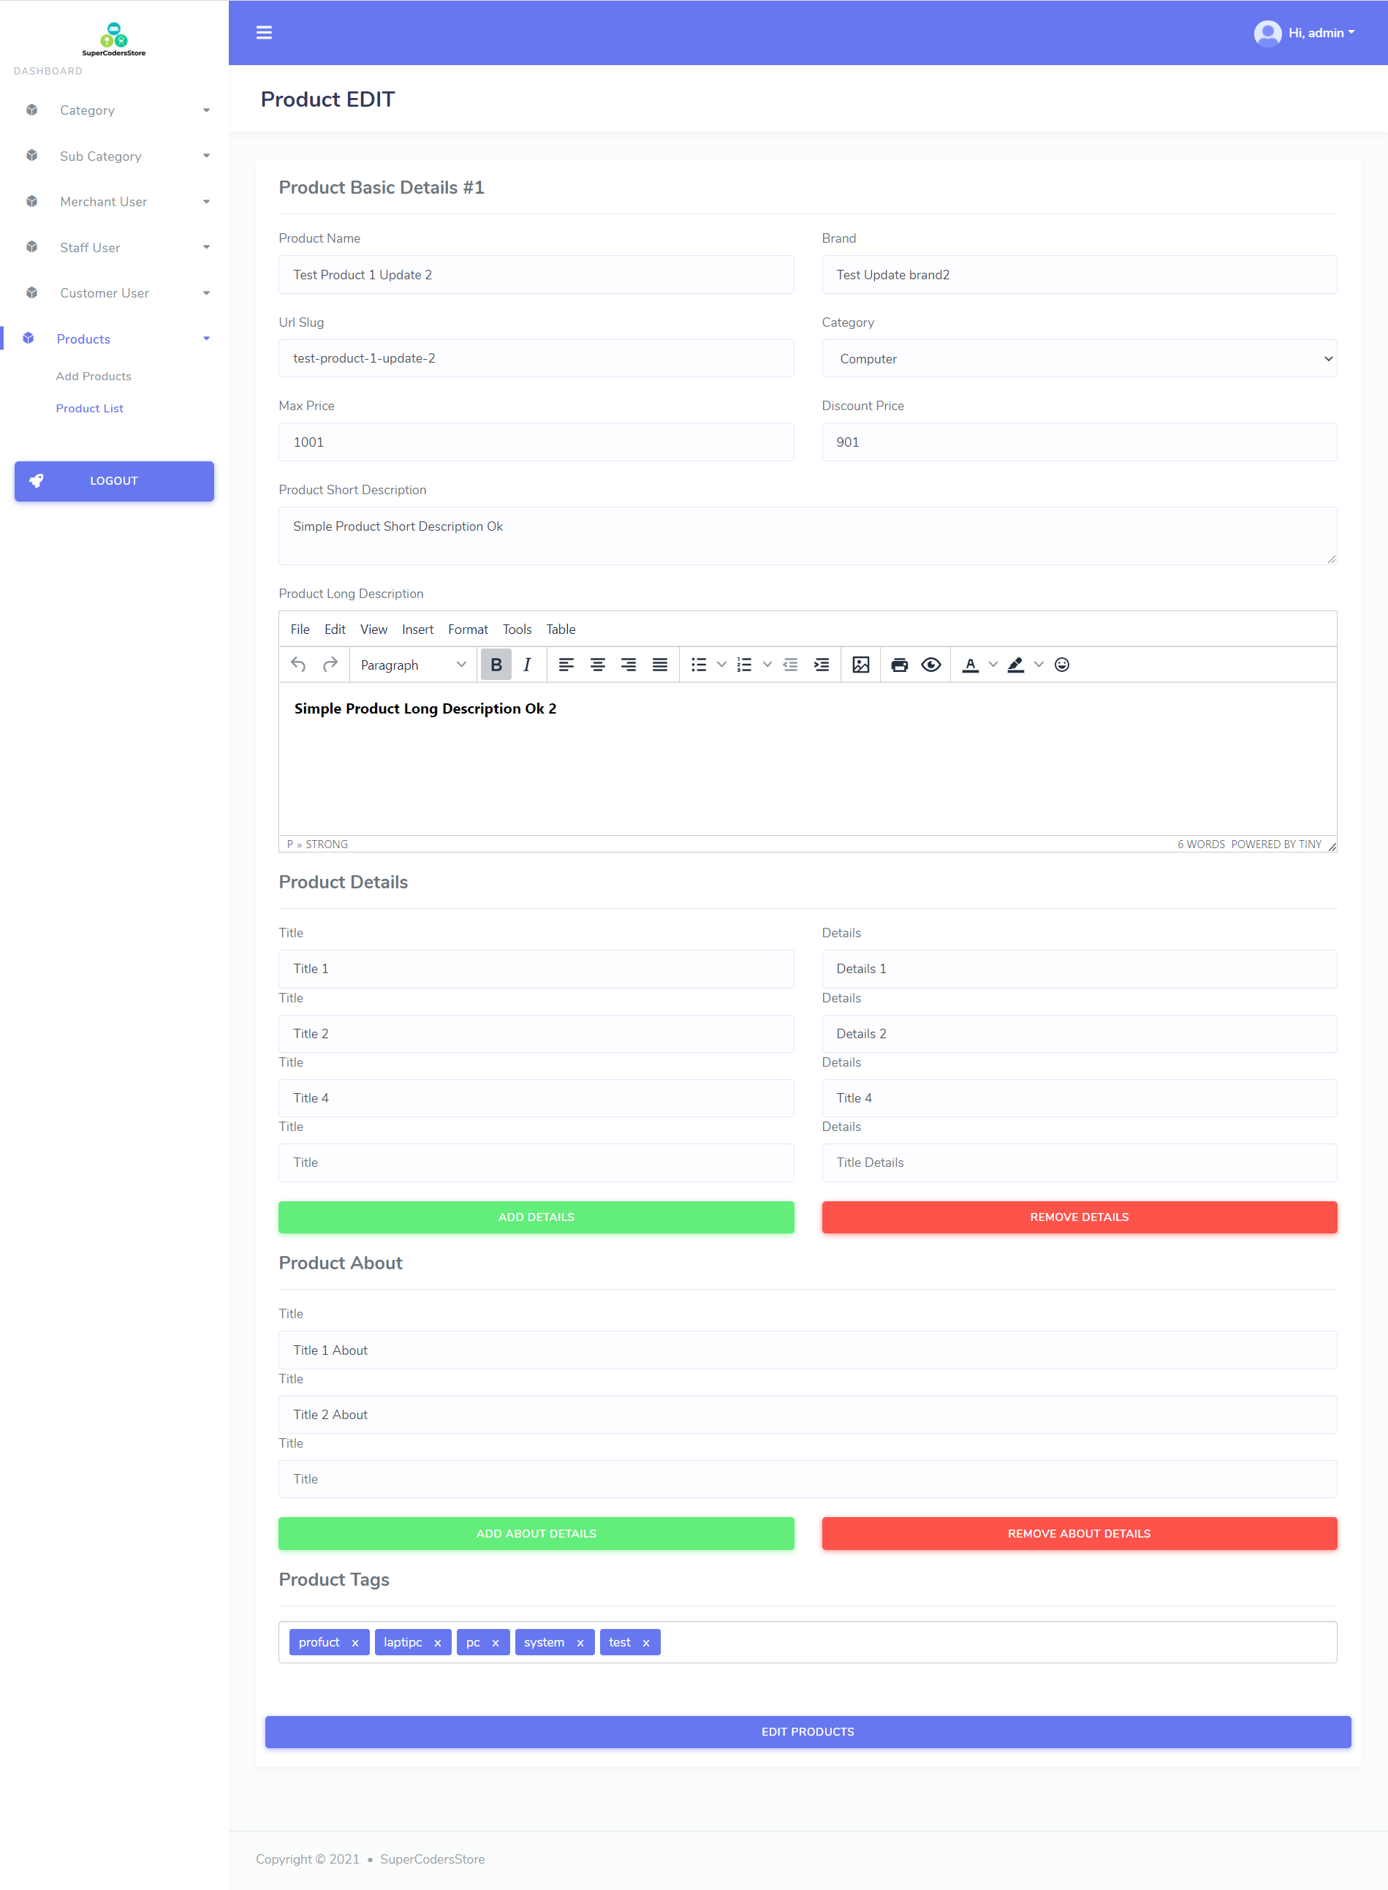Image resolution: width=1388 pixels, height=1890 pixels.
Task: Open text color picker dropdown
Action: 993,665
